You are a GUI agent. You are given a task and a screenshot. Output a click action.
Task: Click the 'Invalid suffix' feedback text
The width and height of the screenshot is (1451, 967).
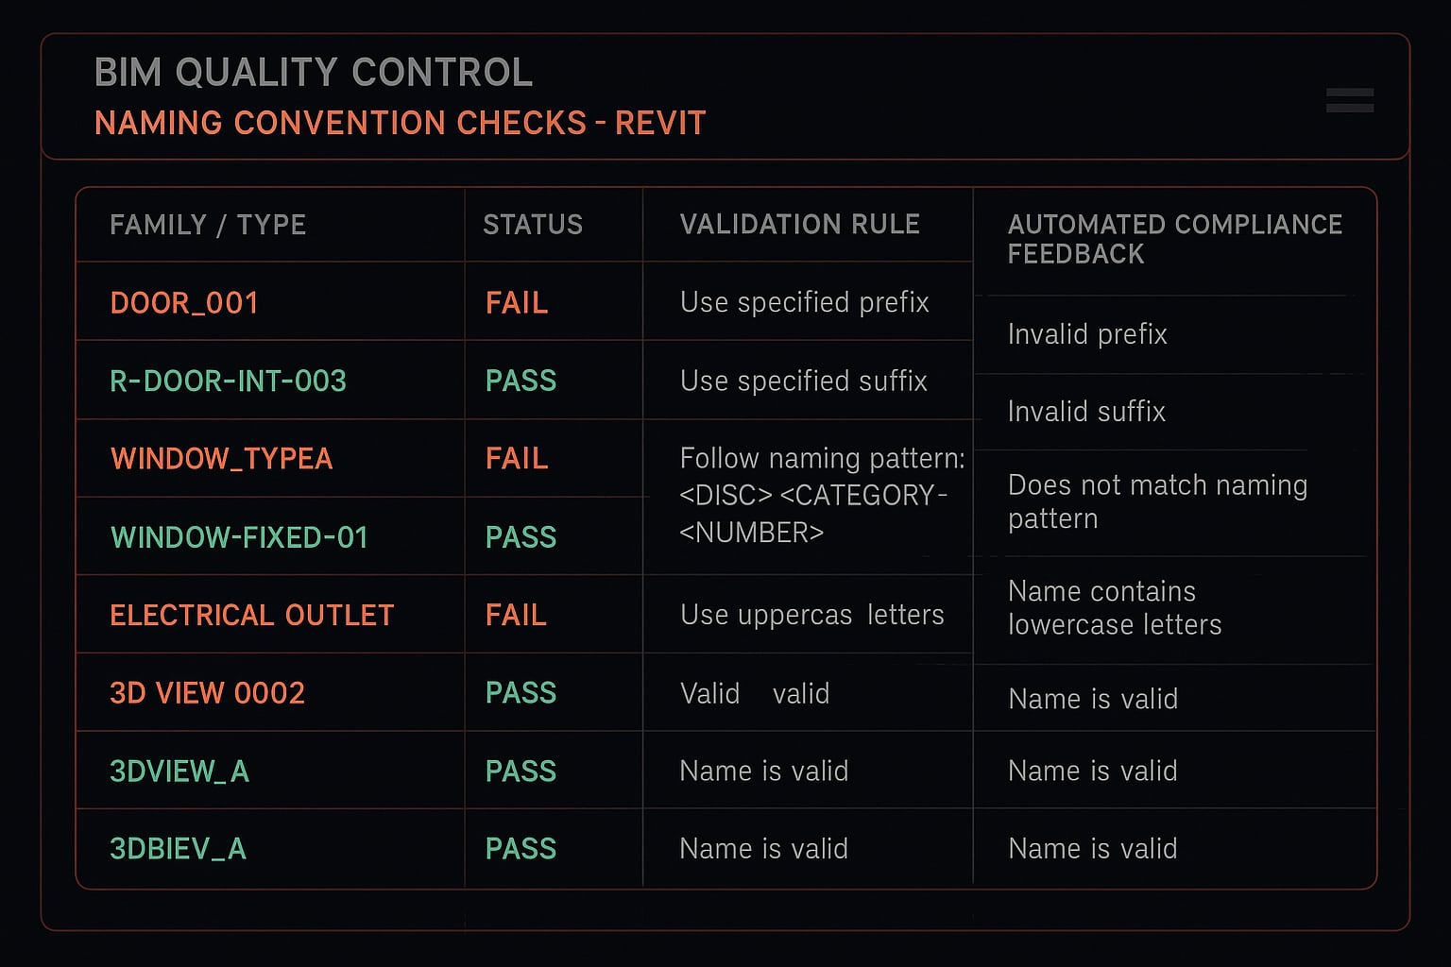click(x=1087, y=412)
